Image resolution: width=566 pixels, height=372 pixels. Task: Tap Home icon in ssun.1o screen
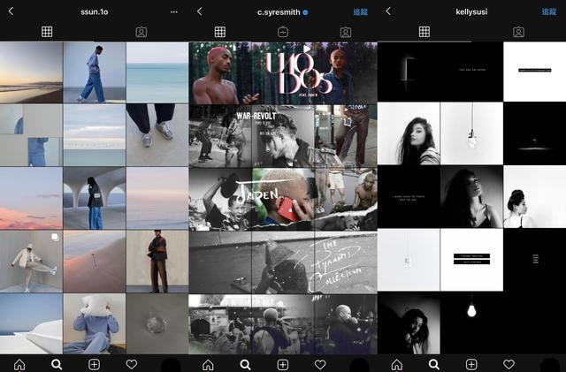click(x=19, y=365)
